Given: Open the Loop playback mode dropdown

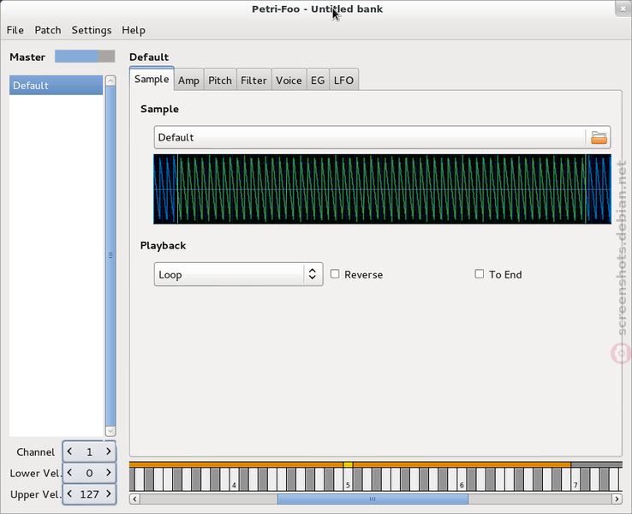Looking at the screenshot, I should 238,274.
